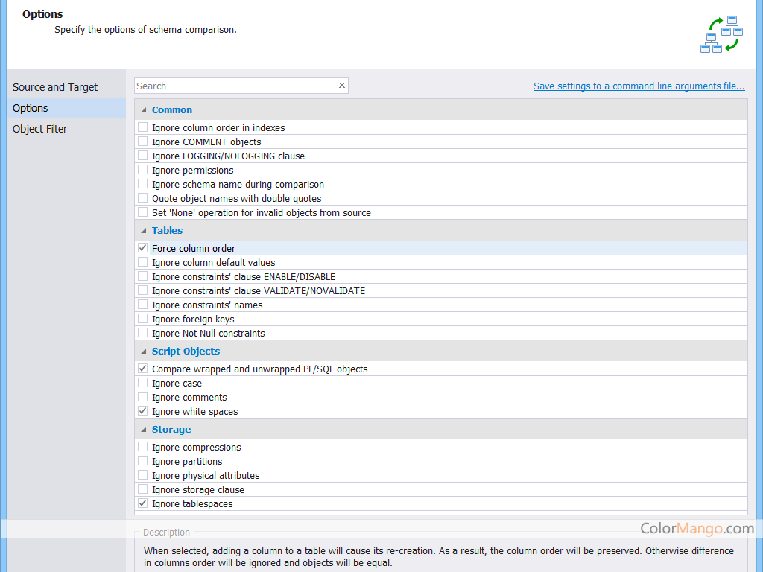Image resolution: width=763 pixels, height=572 pixels.
Task: Enable Ignore column order in indexes
Action: click(142, 127)
